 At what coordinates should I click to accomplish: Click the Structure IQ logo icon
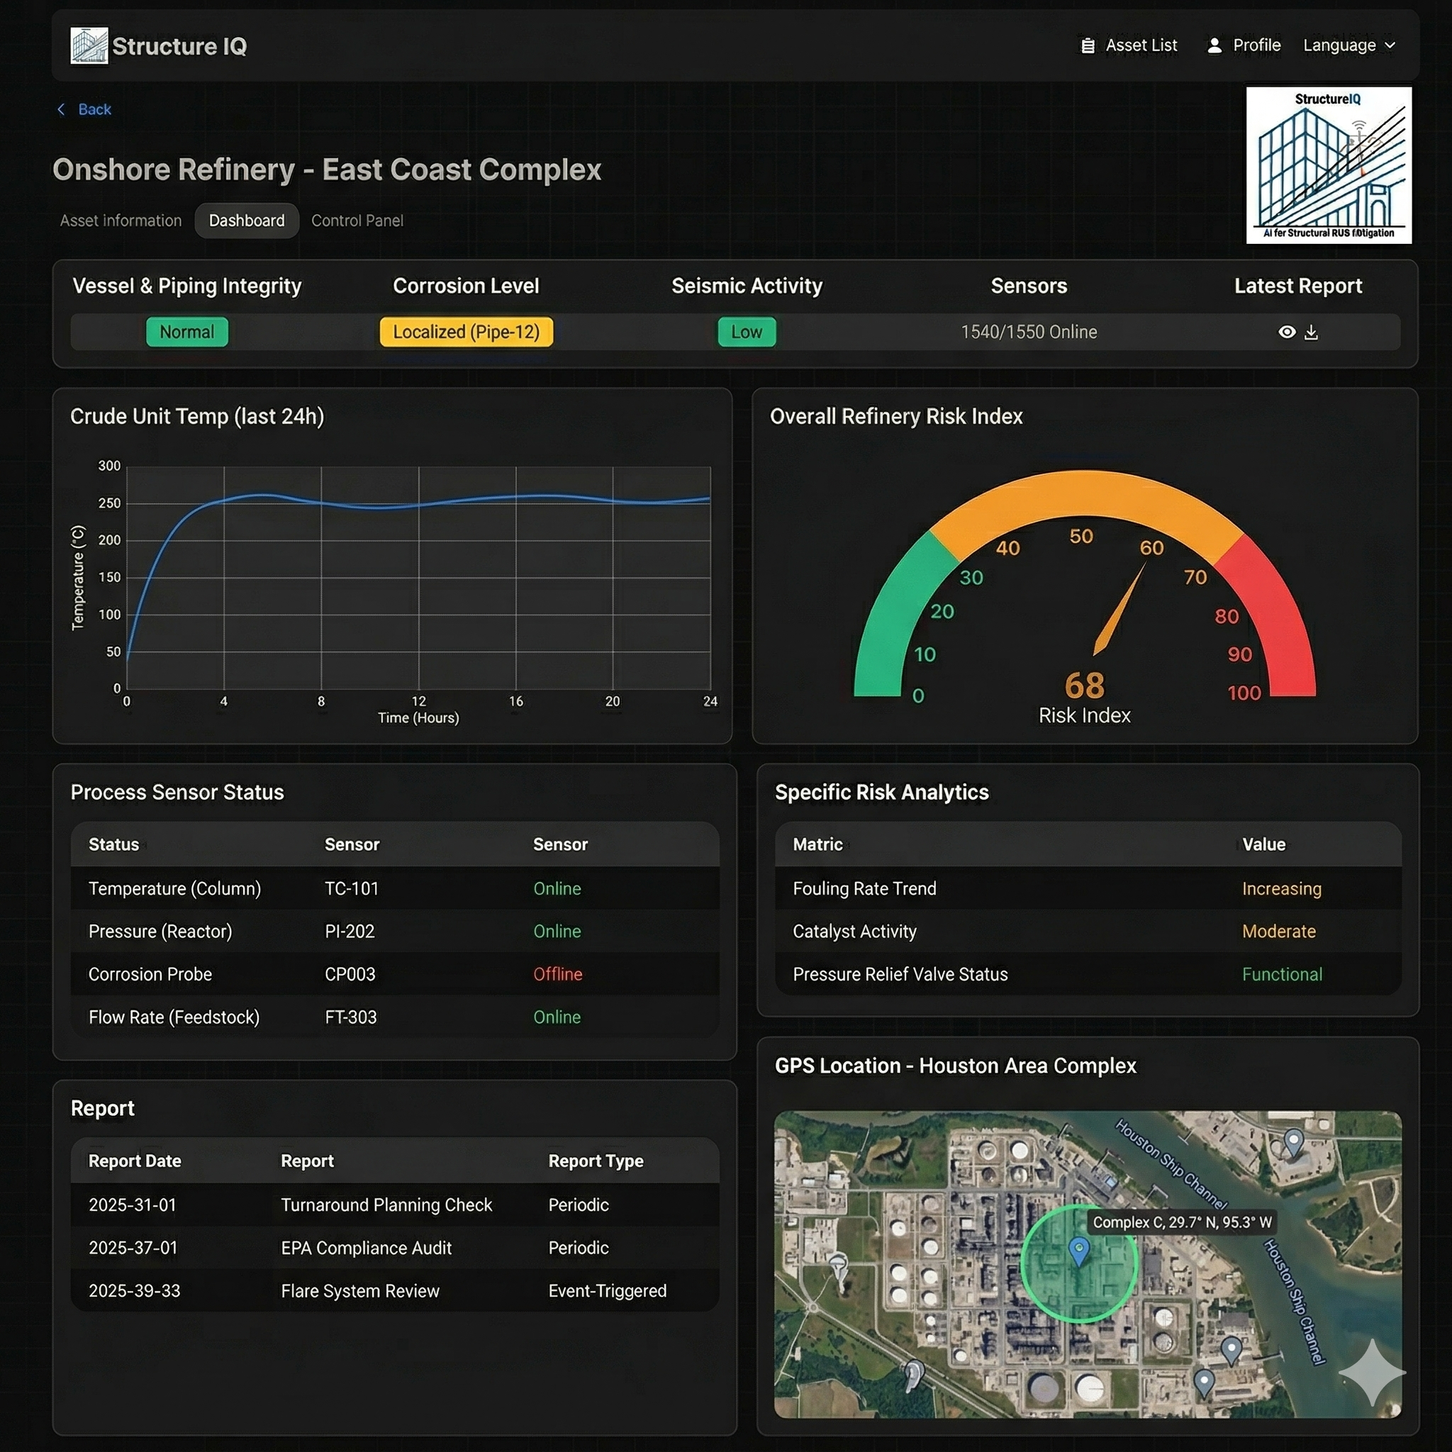point(89,46)
